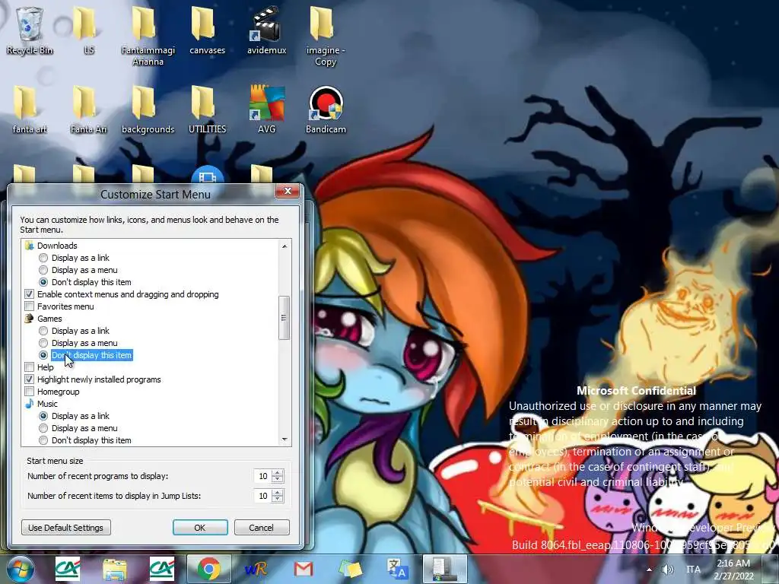Open the canvases folder
Image resolution: width=779 pixels, height=584 pixels.
[207, 30]
